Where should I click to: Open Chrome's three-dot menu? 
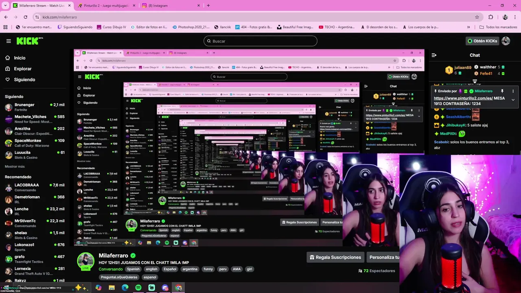pos(514,17)
